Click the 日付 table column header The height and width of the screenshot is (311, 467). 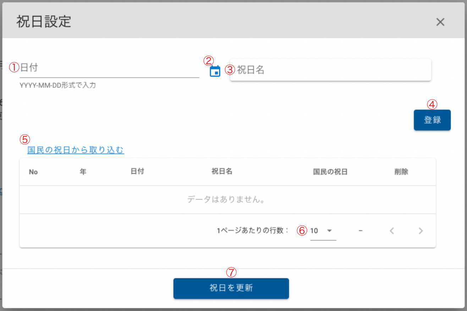click(x=137, y=172)
